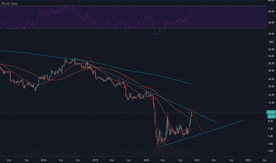Image resolution: width=276 pixels, height=163 pixels.
Task: Click the 13.50 price axis label
Action: pos(271,103)
